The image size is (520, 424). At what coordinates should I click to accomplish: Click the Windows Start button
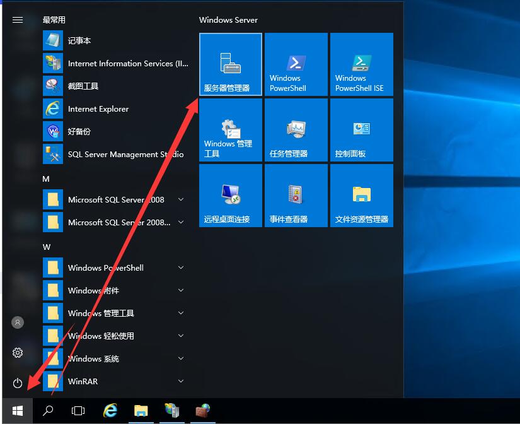click(x=18, y=411)
